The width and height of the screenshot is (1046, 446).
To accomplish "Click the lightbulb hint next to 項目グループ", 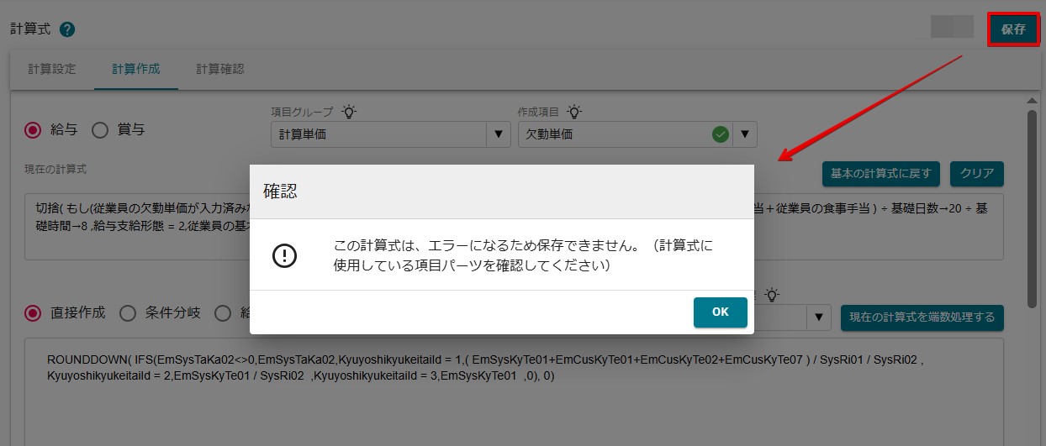I will click(349, 112).
